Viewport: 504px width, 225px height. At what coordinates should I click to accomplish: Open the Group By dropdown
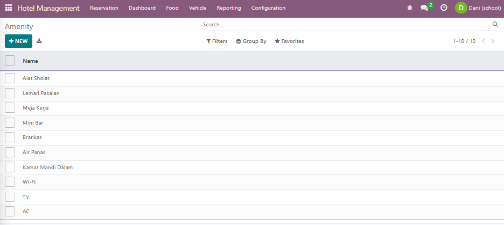coord(251,41)
